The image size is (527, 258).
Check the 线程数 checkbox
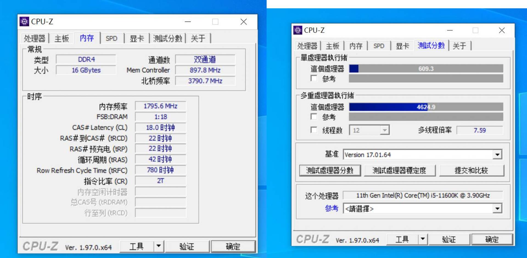pos(314,130)
